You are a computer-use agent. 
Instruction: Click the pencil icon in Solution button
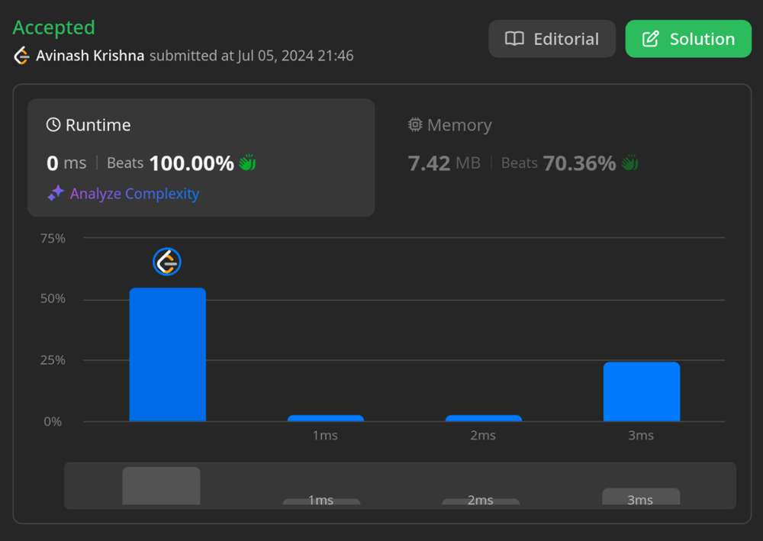coord(651,39)
